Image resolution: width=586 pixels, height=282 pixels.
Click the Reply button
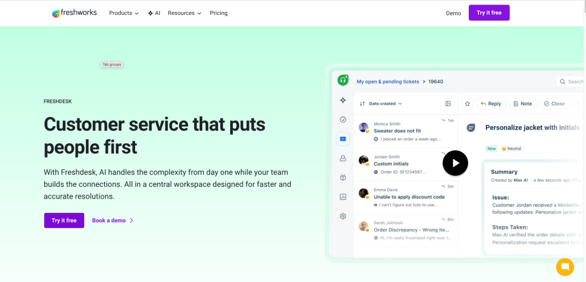pos(491,104)
